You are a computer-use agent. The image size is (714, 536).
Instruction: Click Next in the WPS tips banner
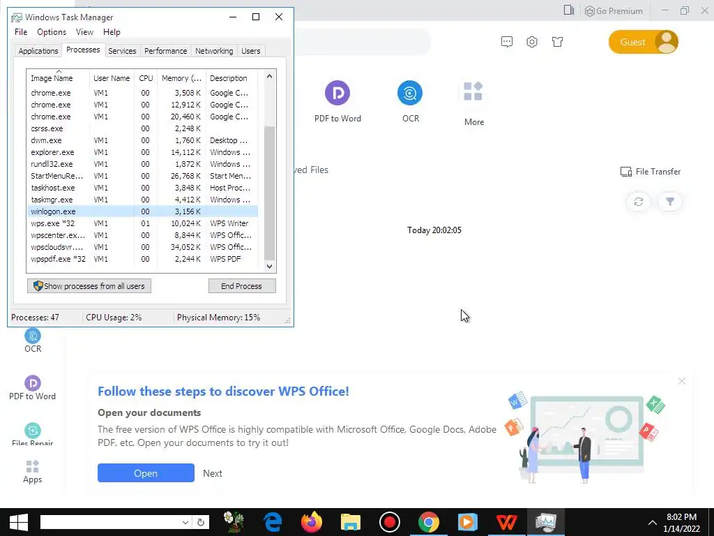coord(213,473)
